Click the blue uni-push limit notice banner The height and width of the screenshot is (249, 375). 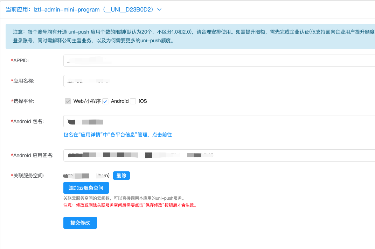190,36
